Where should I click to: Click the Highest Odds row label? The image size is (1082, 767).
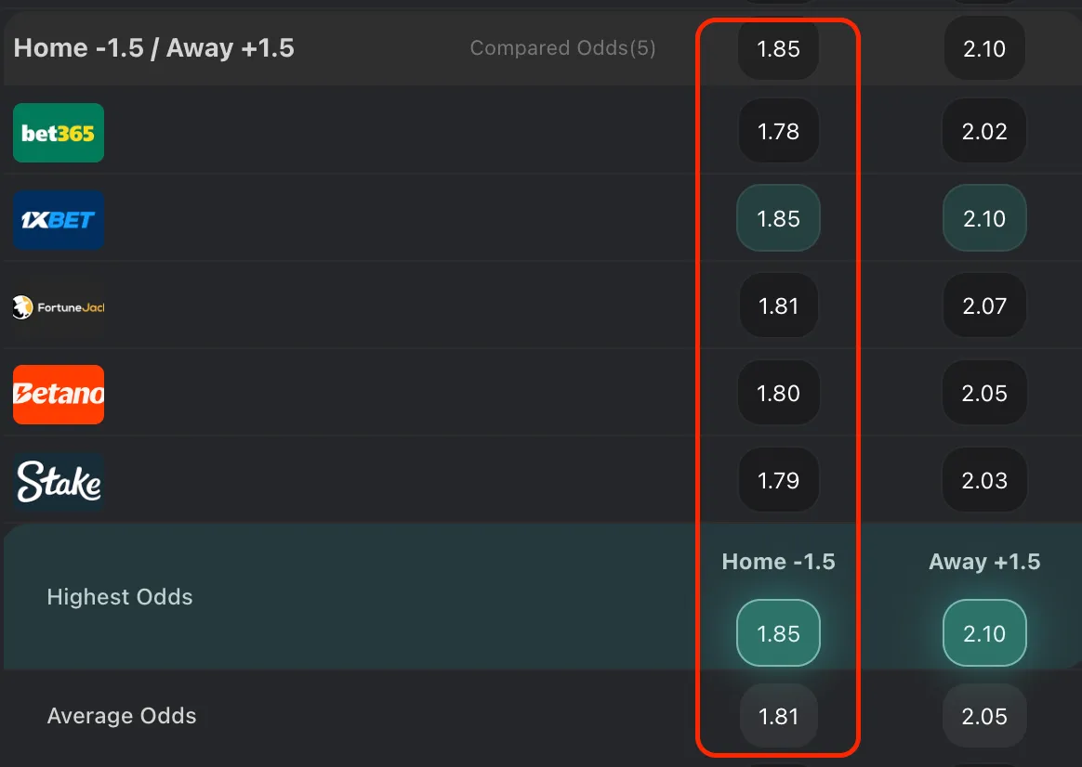(x=119, y=596)
